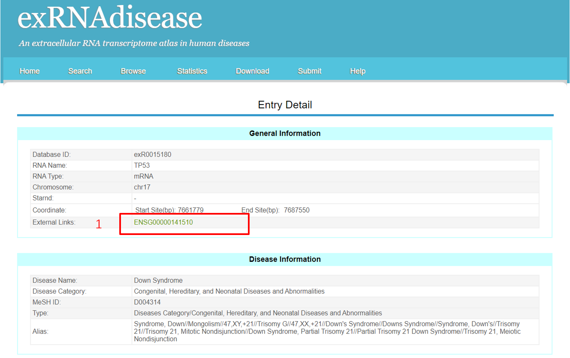Click the RNA type value mRNA
The width and height of the screenshot is (570, 358).
pyautogui.click(x=143, y=176)
